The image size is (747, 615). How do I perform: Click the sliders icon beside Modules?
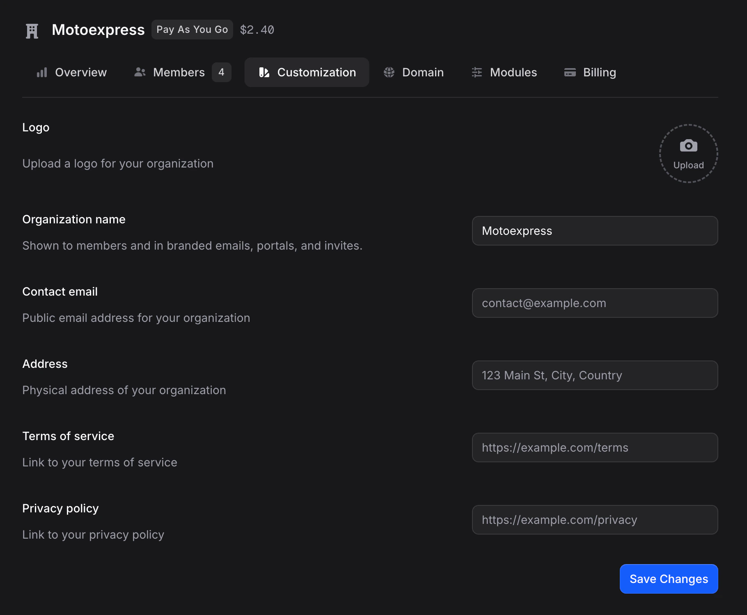pos(476,72)
